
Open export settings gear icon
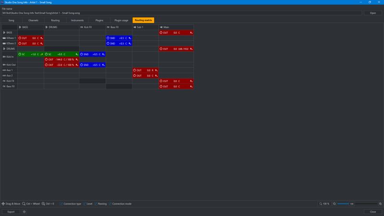click(x=24, y=212)
